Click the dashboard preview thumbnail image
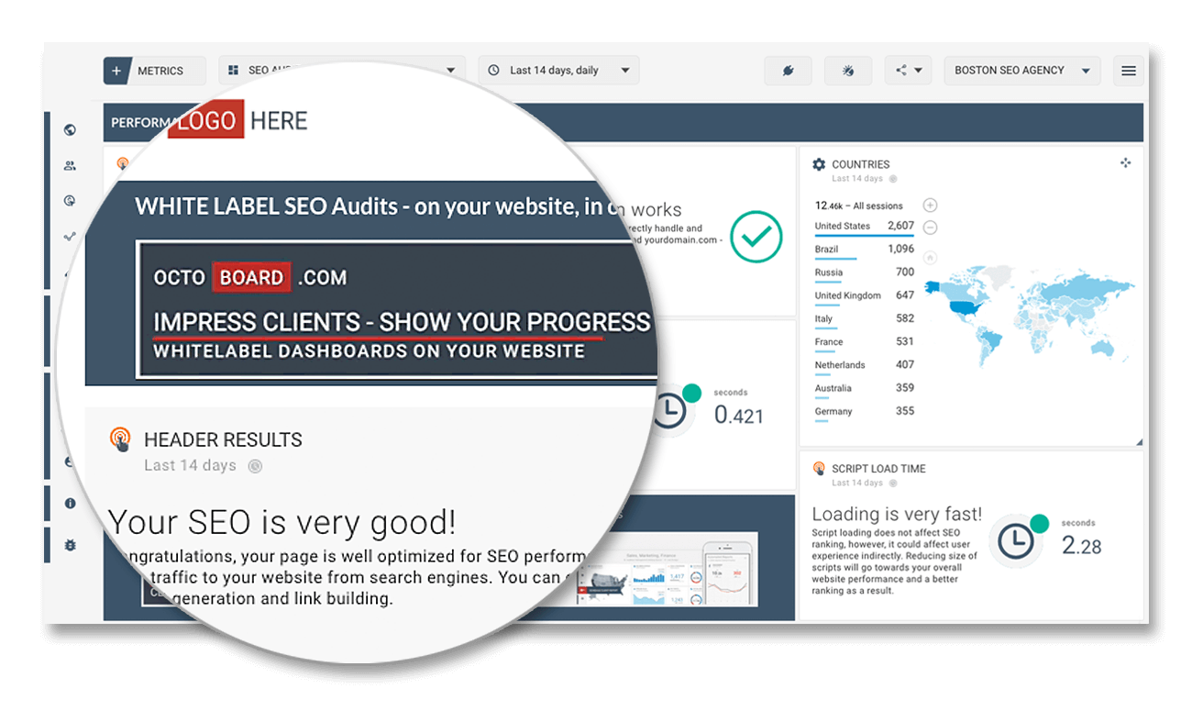The width and height of the screenshot is (1192, 711). [667, 569]
